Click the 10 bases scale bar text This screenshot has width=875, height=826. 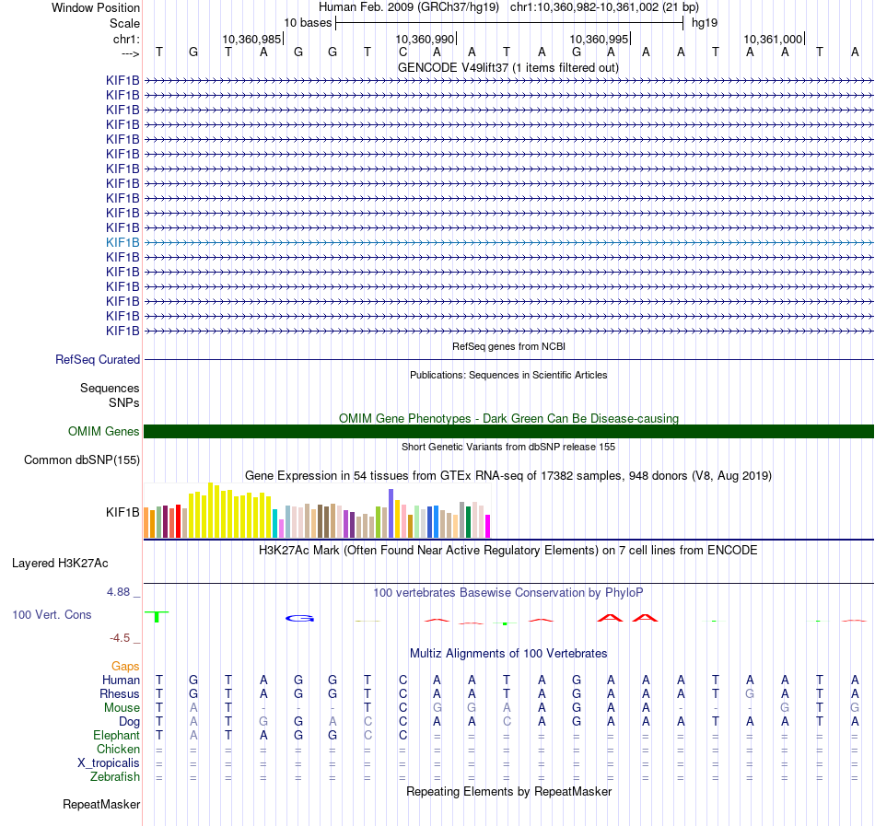[x=308, y=23]
